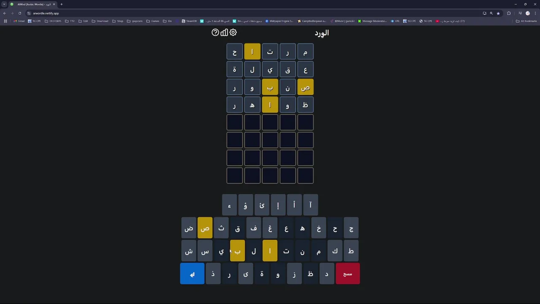540x304 pixels.
Task: Open a new tab with the plus button
Action: (x=61, y=4)
